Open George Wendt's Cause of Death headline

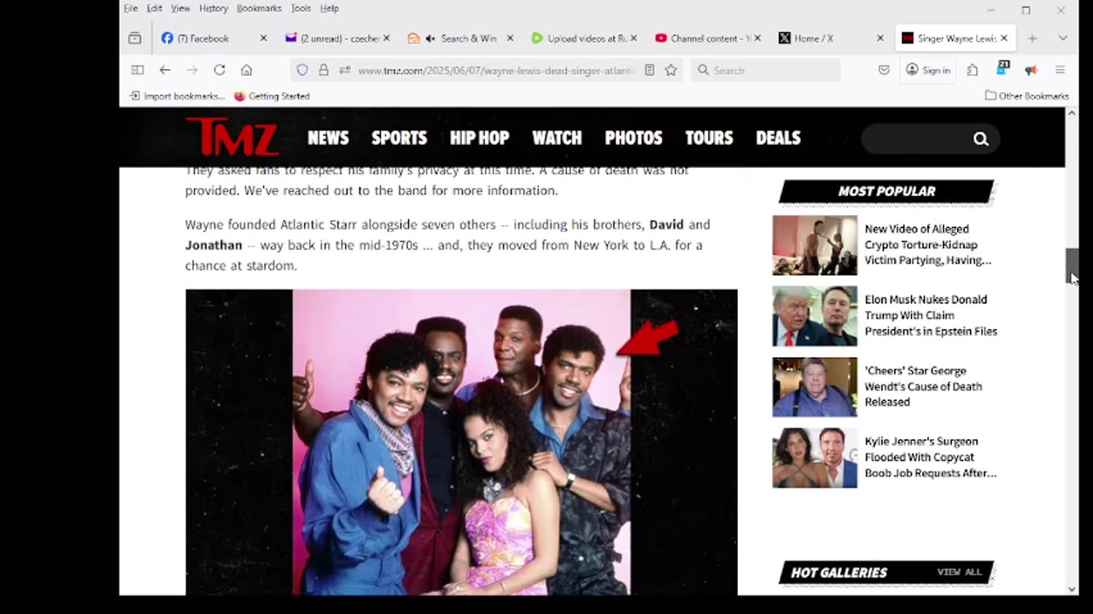923,386
